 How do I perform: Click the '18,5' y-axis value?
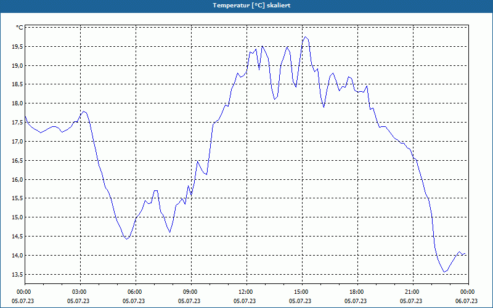pos(17,84)
